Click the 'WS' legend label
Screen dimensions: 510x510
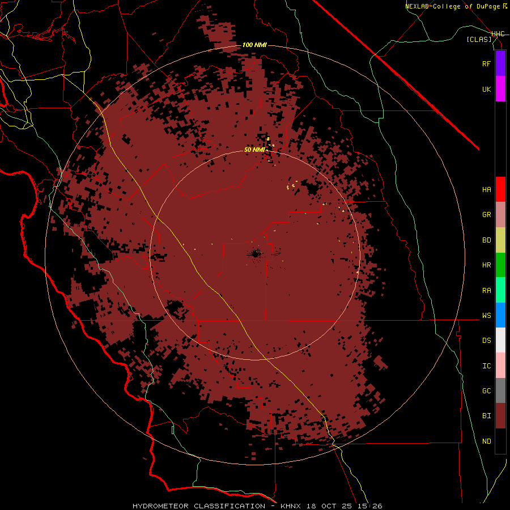(486, 316)
